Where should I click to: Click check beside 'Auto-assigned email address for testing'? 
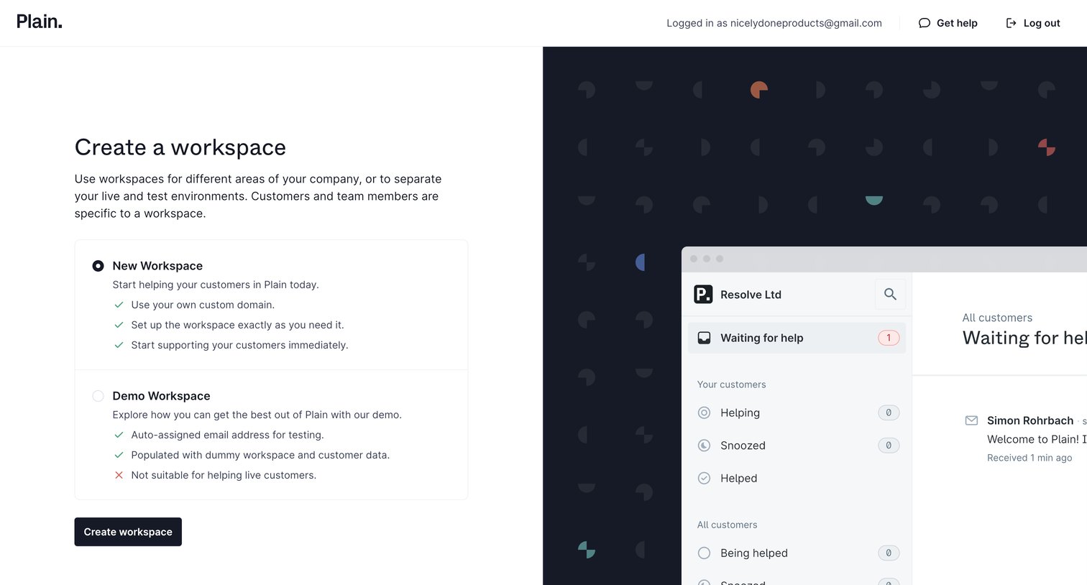click(x=119, y=435)
